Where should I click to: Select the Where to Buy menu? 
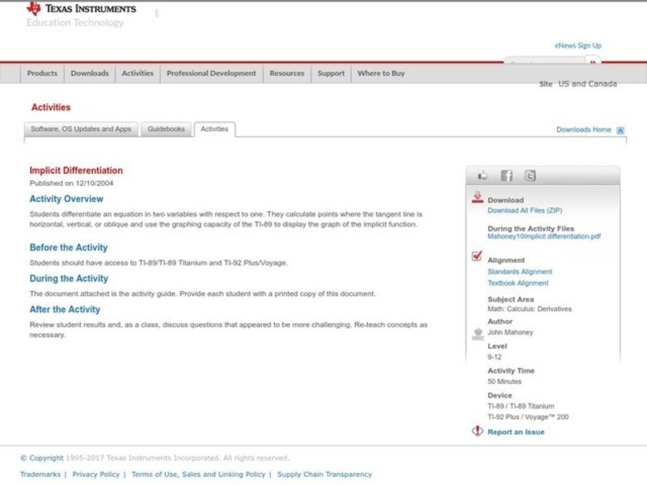coord(381,74)
